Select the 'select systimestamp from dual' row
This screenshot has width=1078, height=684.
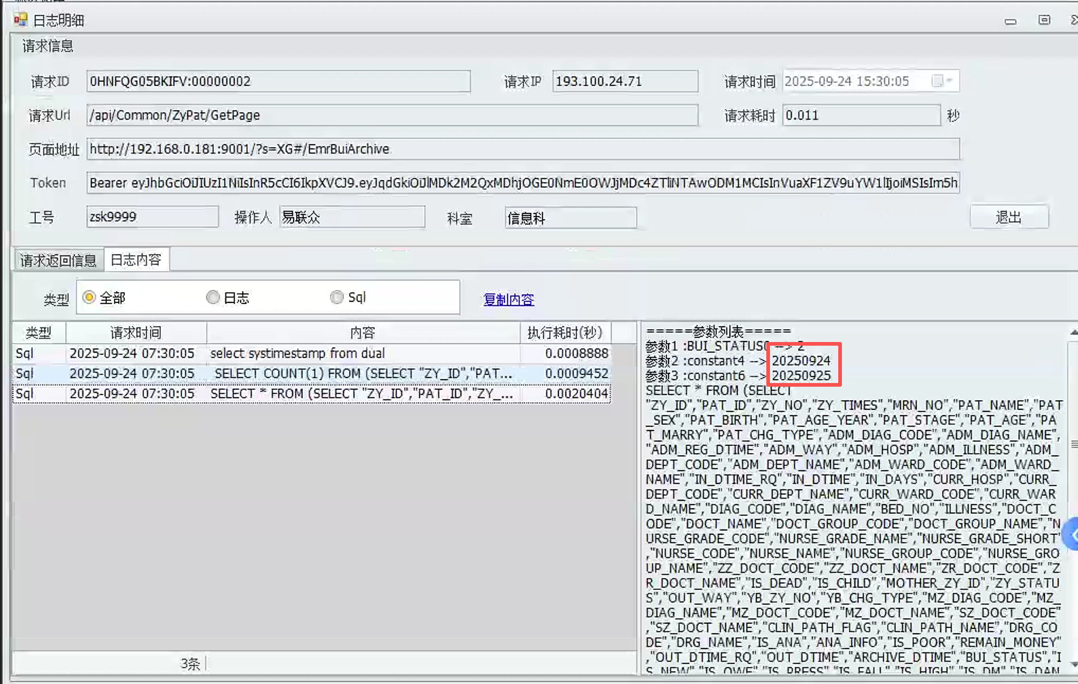click(297, 354)
